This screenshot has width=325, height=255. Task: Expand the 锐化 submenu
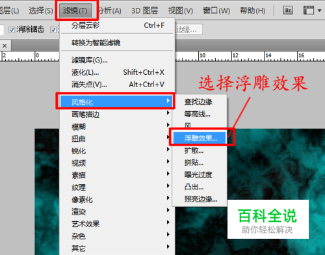117,150
